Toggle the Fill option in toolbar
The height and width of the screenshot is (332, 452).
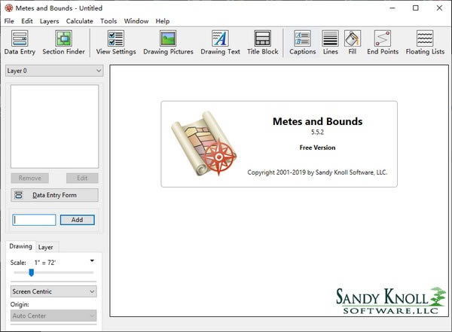352,43
